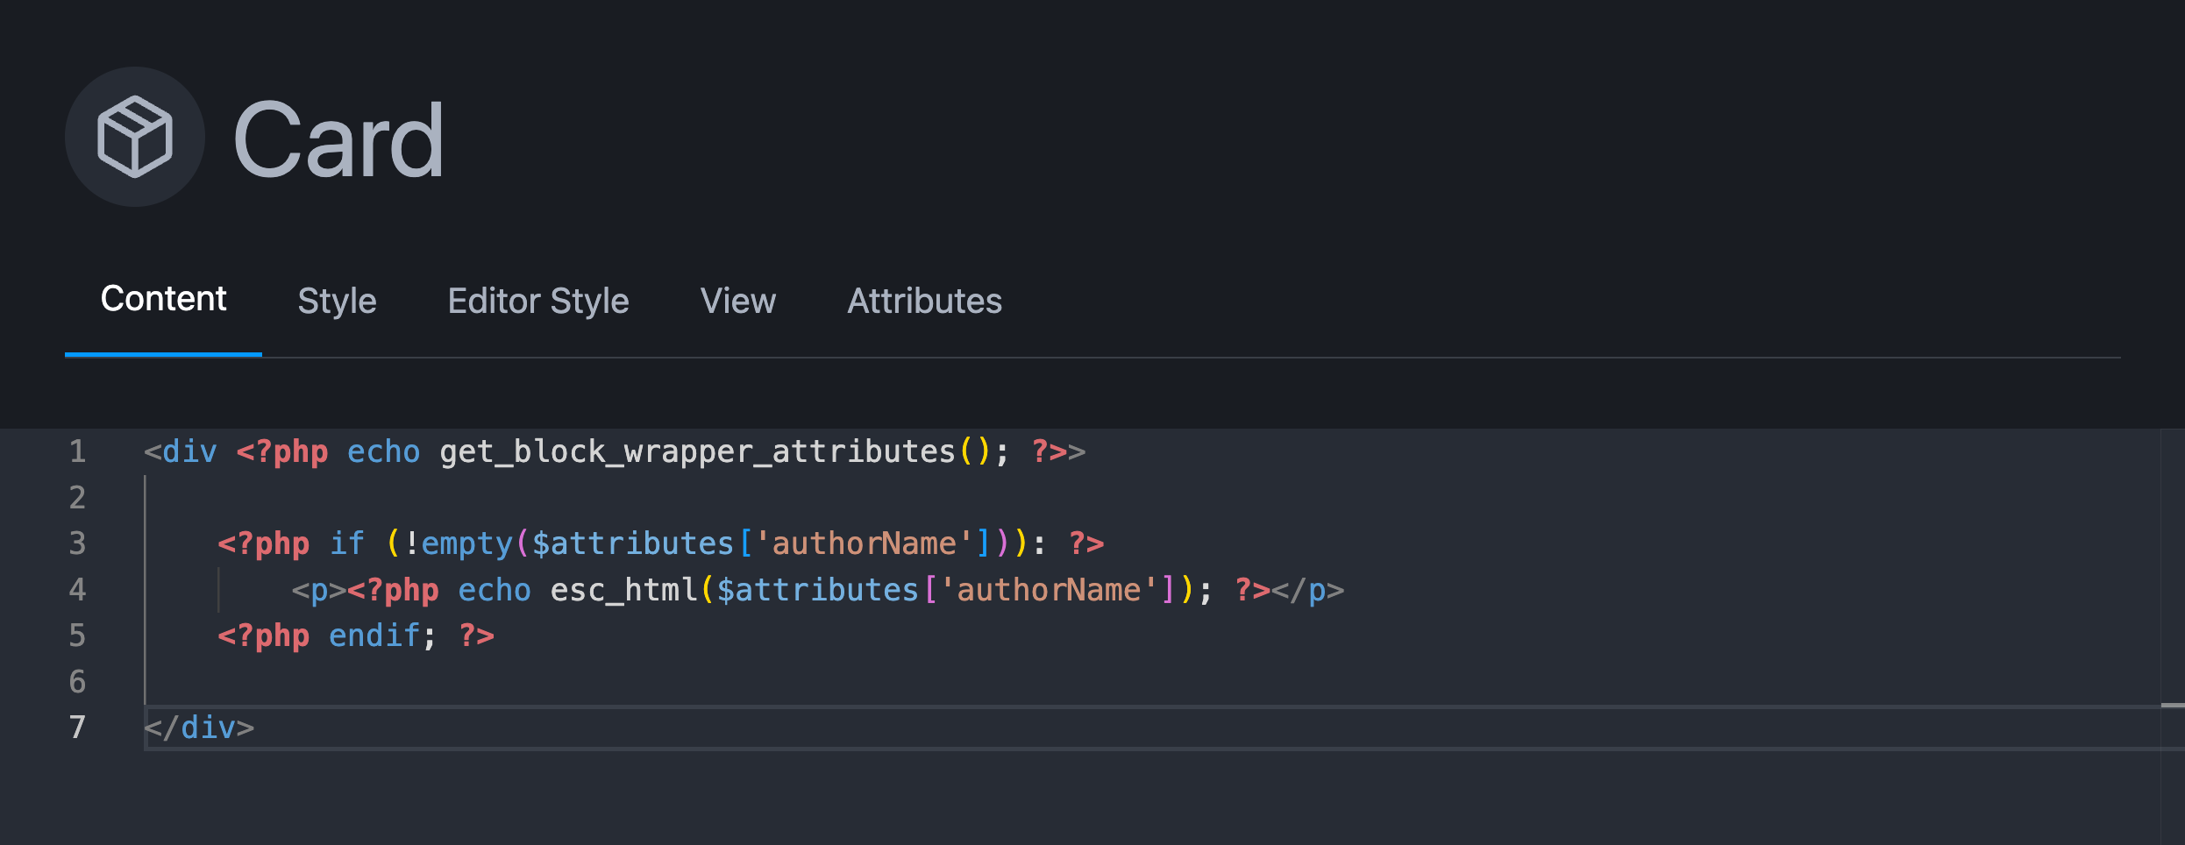The width and height of the screenshot is (2185, 845).
Task: Go to the View tab
Action: [x=737, y=302]
